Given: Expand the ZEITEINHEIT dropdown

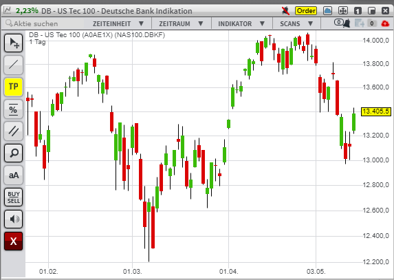Looking at the screenshot, I should [x=118, y=23].
